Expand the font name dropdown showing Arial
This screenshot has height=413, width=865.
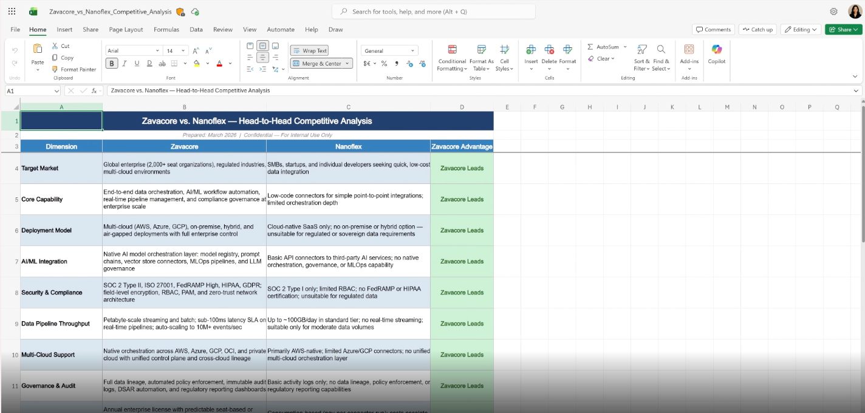tap(157, 51)
